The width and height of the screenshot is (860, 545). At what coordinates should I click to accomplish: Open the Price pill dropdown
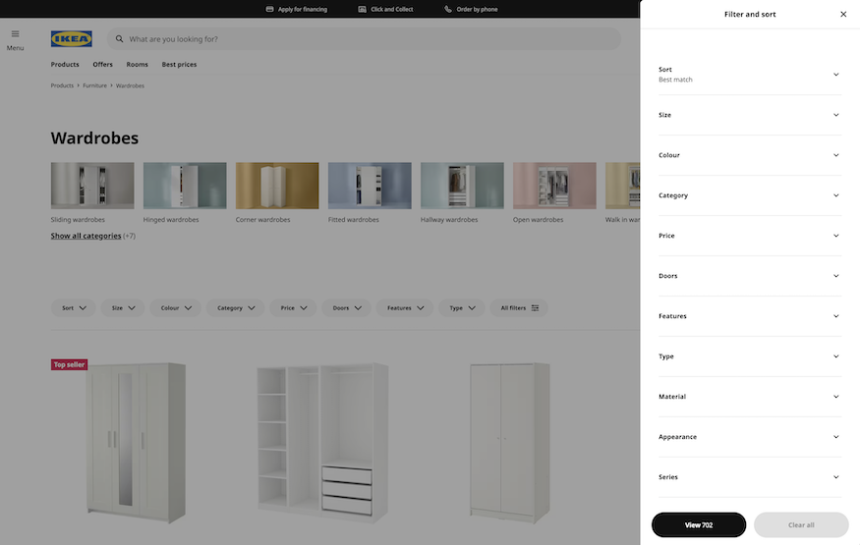(293, 307)
